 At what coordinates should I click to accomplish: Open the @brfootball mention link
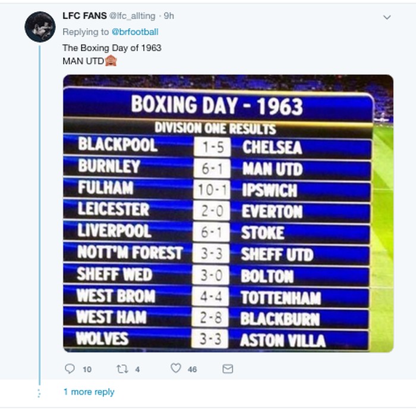[x=135, y=32]
